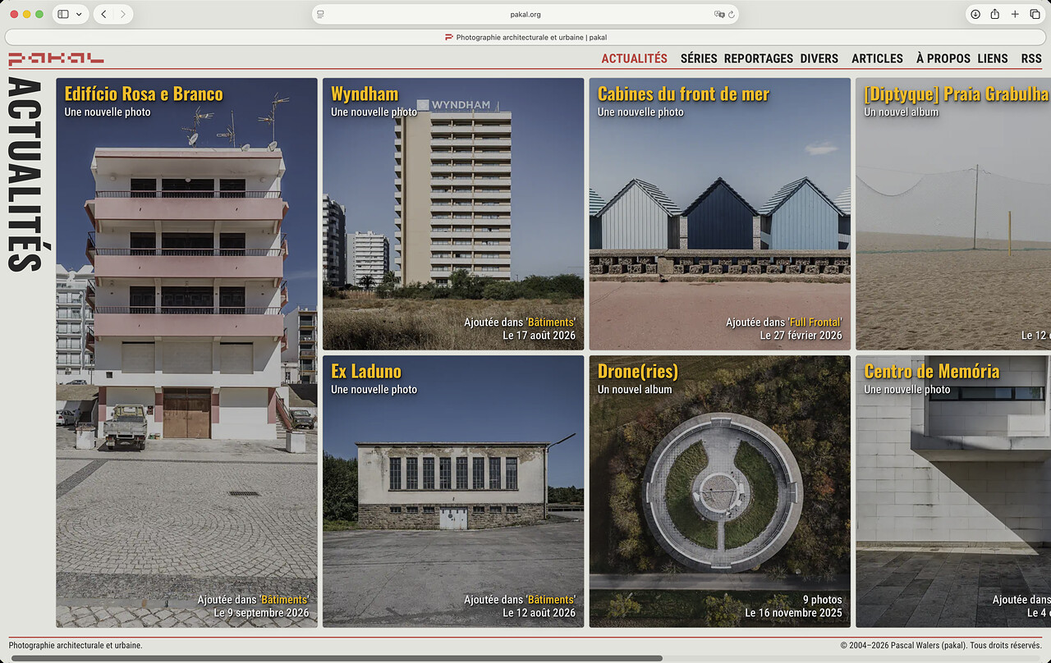Click Bâtiments link on Ex Laduno card

click(x=551, y=600)
